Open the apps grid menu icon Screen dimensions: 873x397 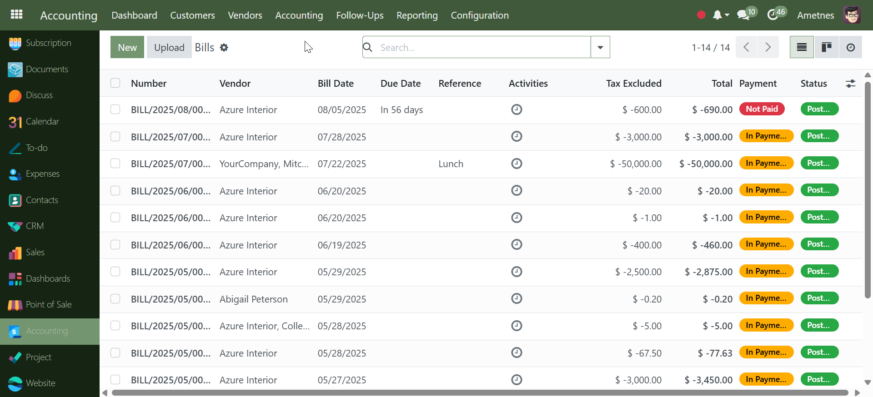(x=16, y=15)
